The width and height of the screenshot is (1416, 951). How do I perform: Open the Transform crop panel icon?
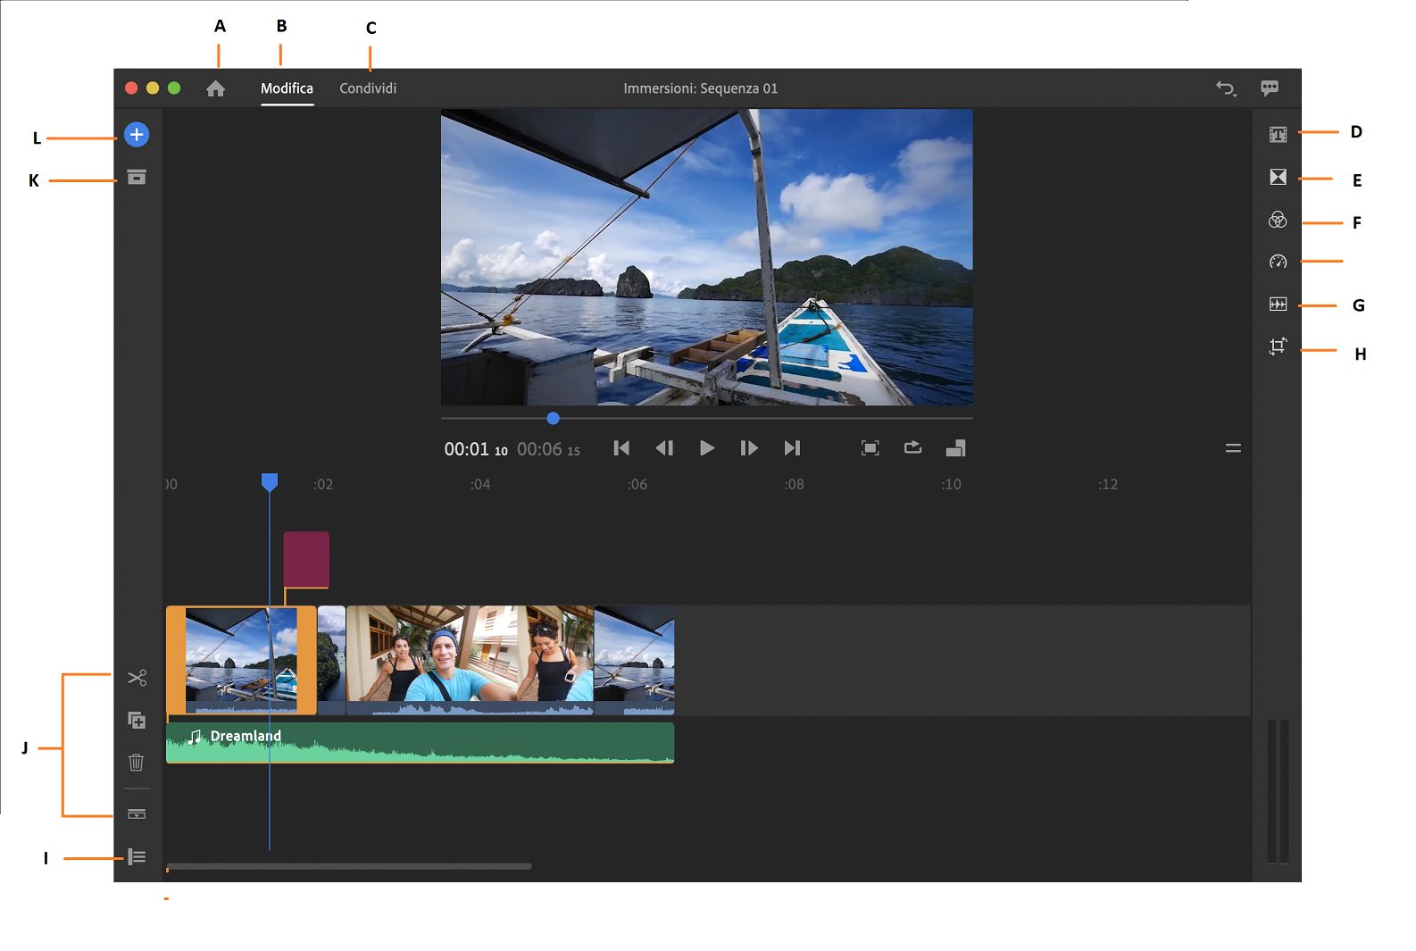coord(1278,346)
